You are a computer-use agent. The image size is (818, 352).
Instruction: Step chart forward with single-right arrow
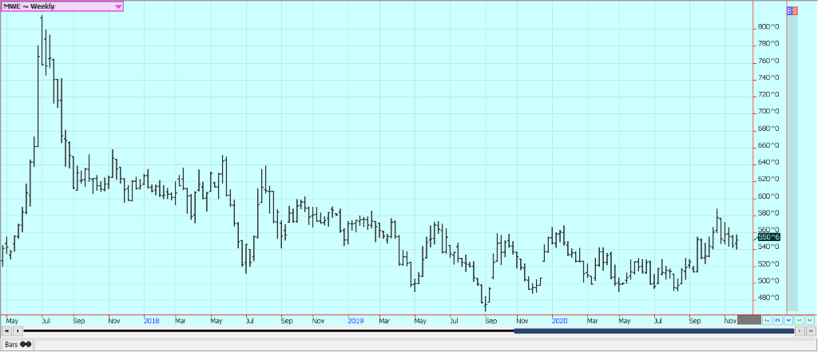(800, 331)
